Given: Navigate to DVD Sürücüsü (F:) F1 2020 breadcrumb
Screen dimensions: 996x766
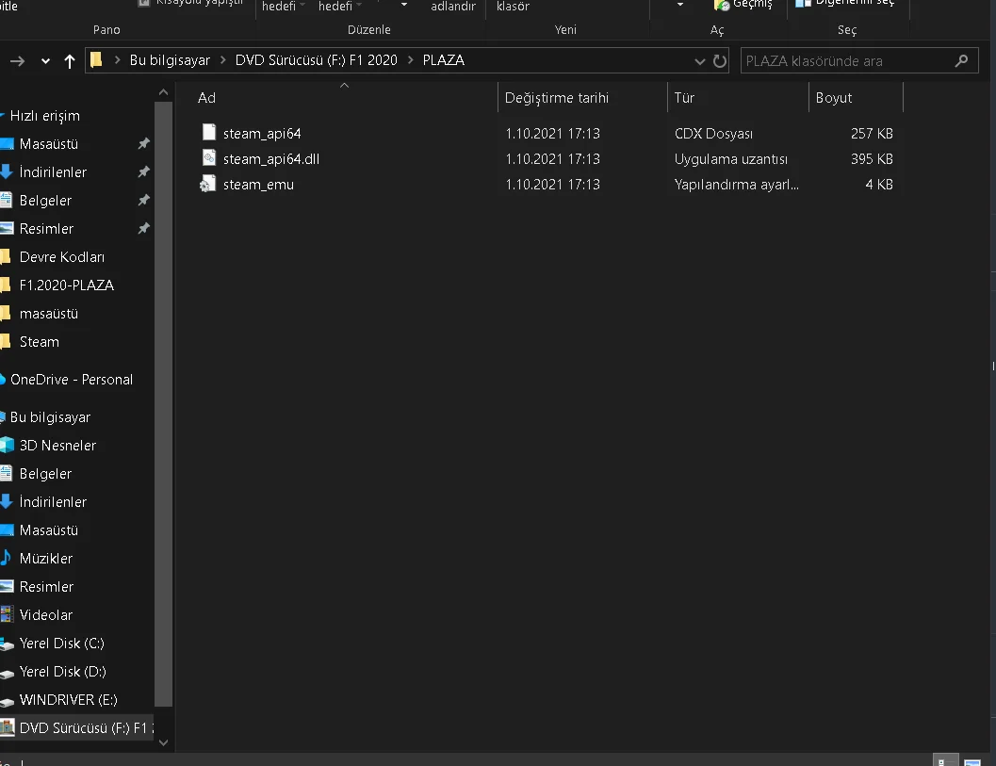Looking at the screenshot, I should click(316, 59).
